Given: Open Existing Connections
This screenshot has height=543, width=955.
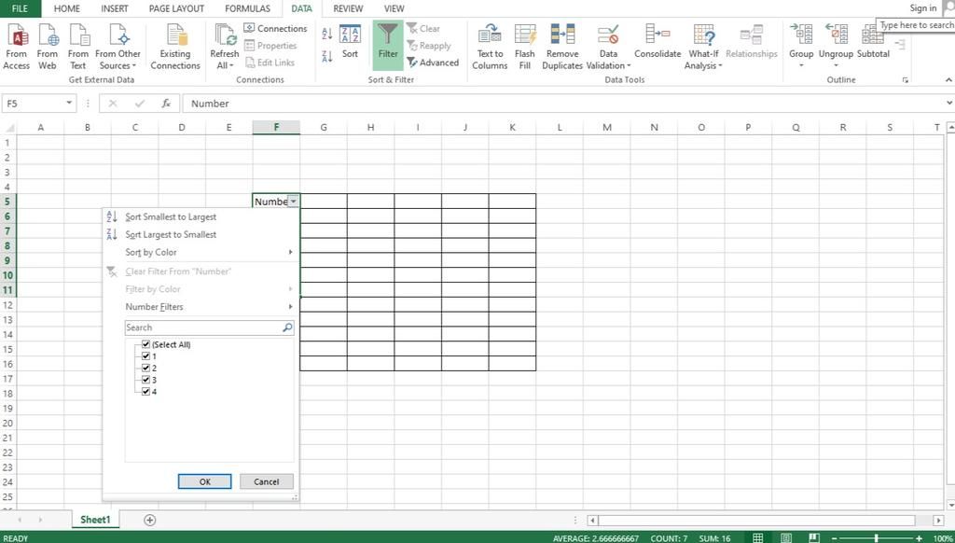Looking at the screenshot, I should click(x=175, y=48).
